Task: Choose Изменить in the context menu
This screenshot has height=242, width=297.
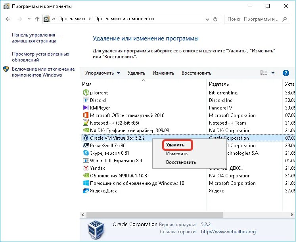Action: pyautogui.click(x=177, y=154)
